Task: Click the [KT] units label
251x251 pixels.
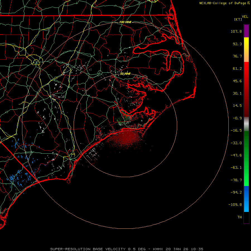Action: (238, 19)
